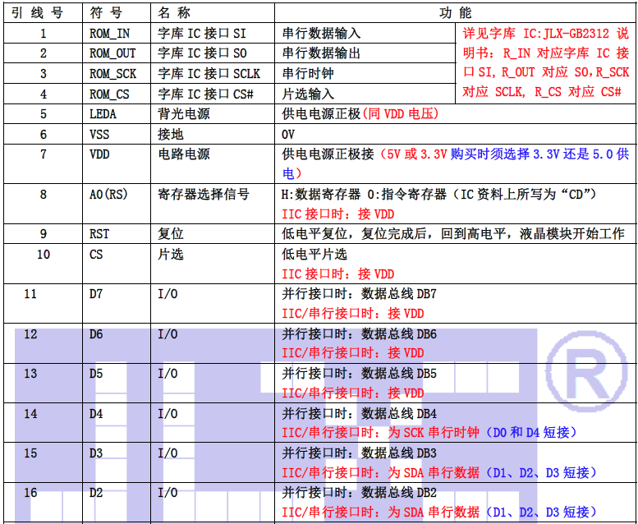
Task: Click the 名称 column header
Action: (174, 13)
